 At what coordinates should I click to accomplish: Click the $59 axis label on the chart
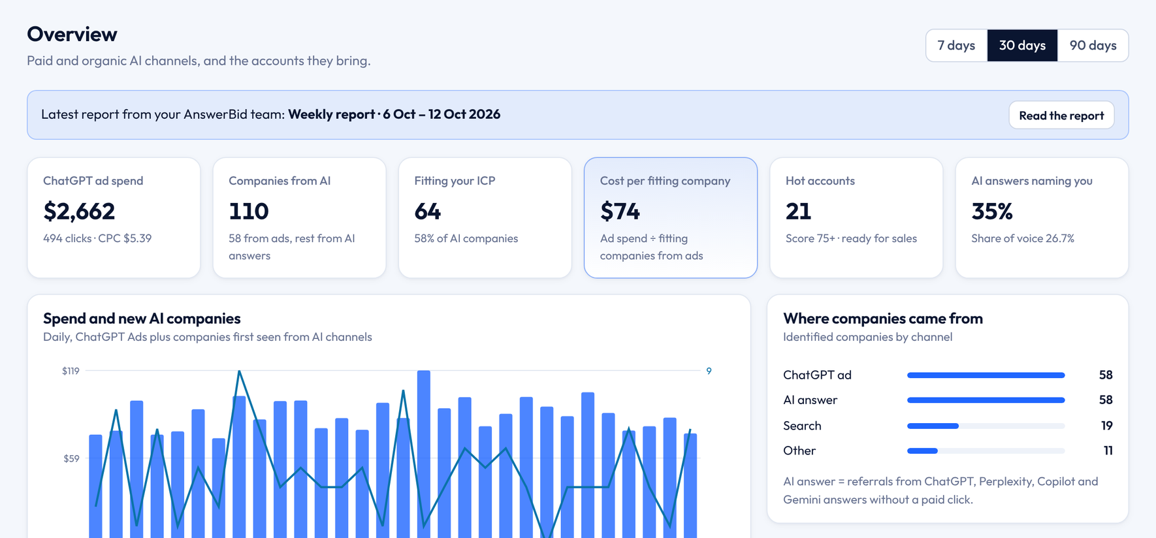pyautogui.click(x=71, y=458)
